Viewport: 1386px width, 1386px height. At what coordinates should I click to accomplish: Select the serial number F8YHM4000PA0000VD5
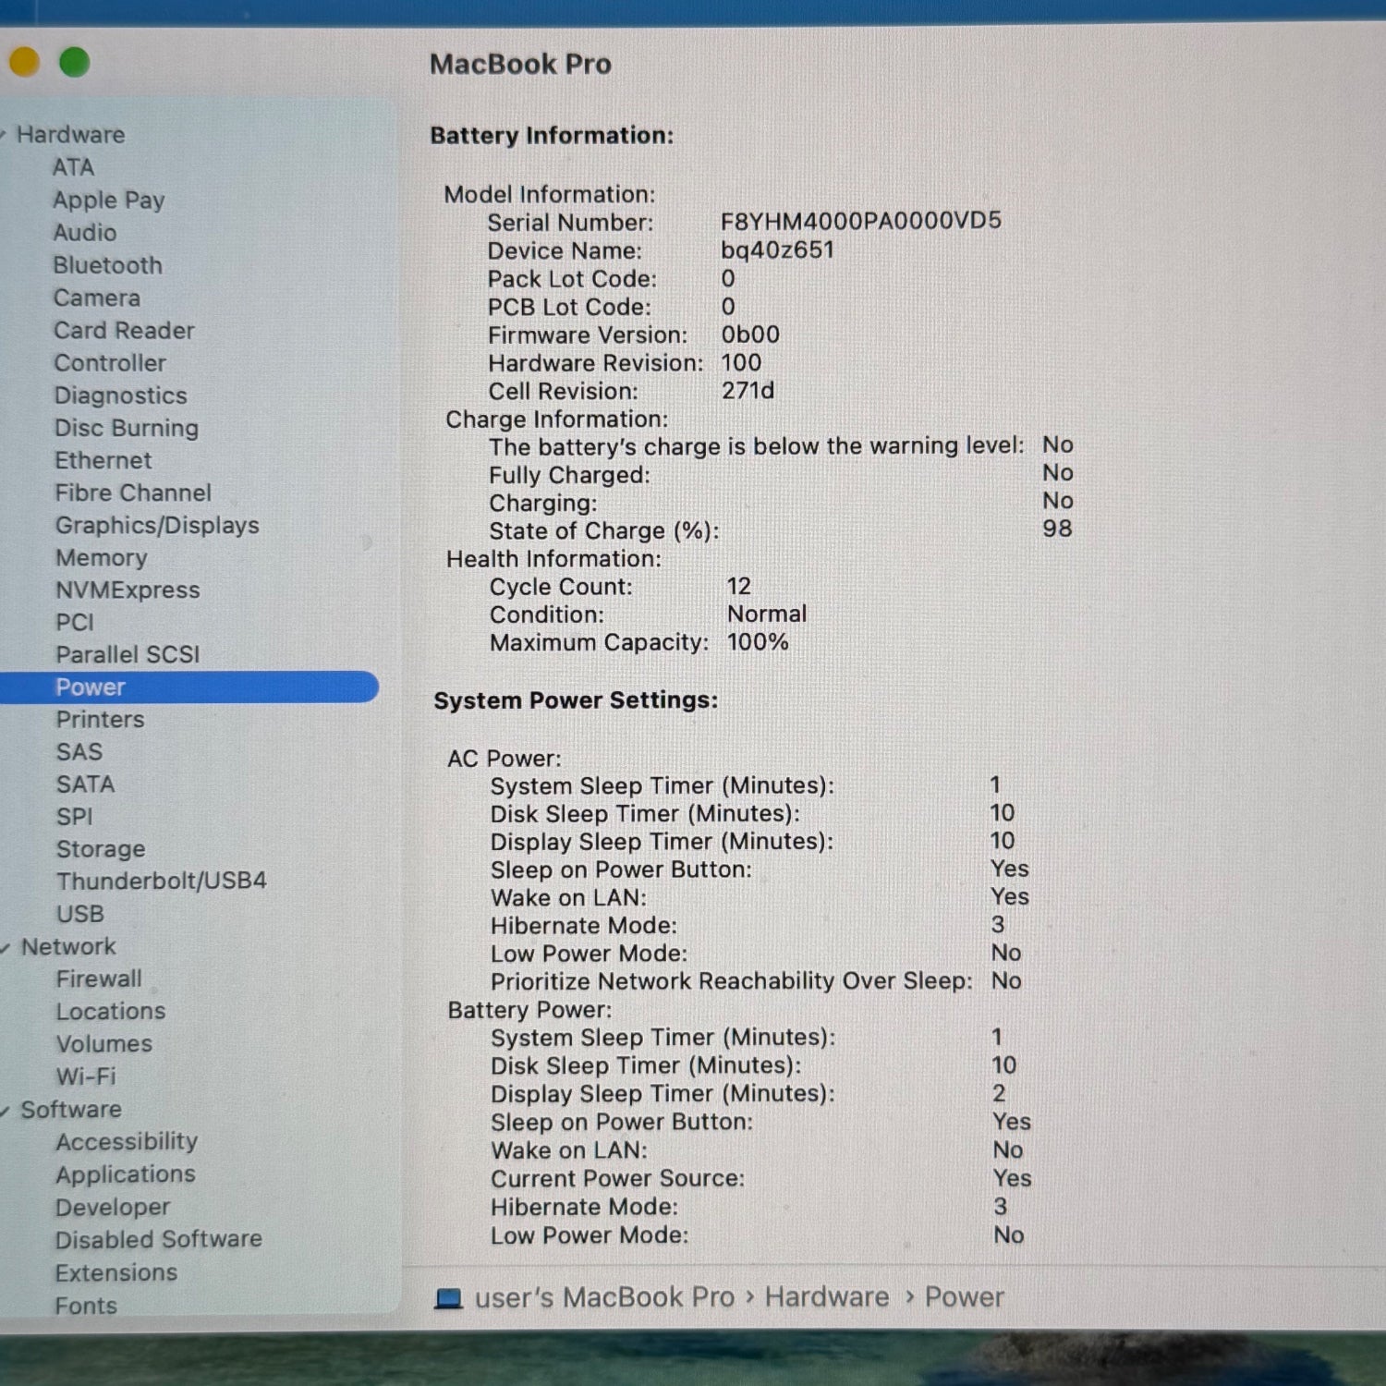[x=861, y=221]
